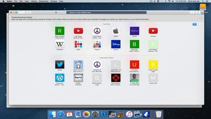The width and height of the screenshot is (211, 119).
Task: Open the Bluetooth status menu
Action: pyautogui.click(x=166, y=1)
